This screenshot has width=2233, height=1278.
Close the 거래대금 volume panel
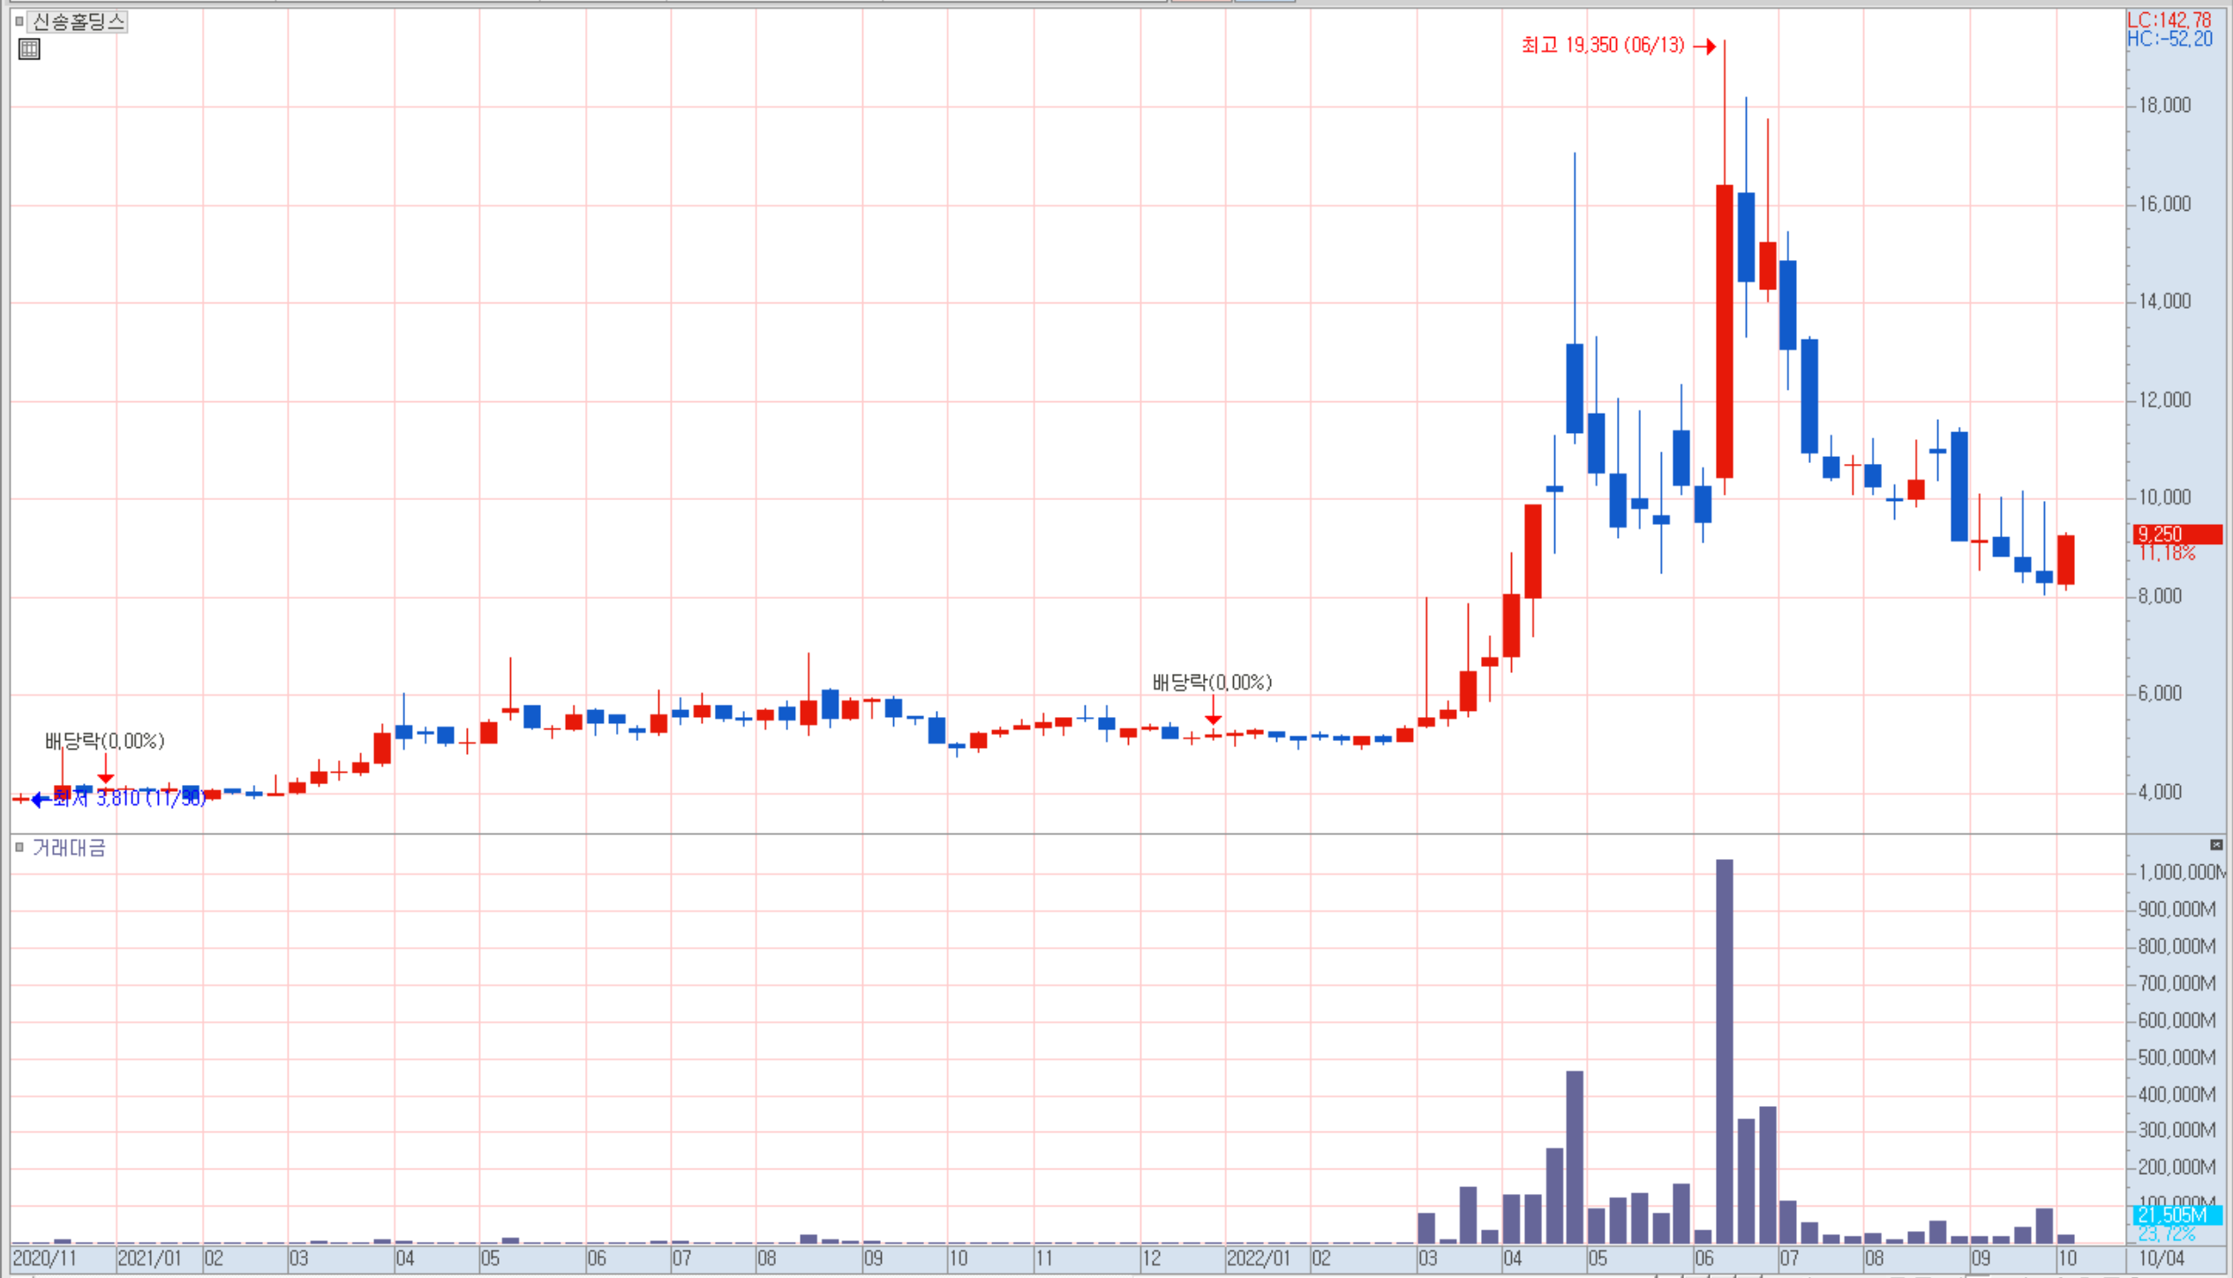(2216, 845)
